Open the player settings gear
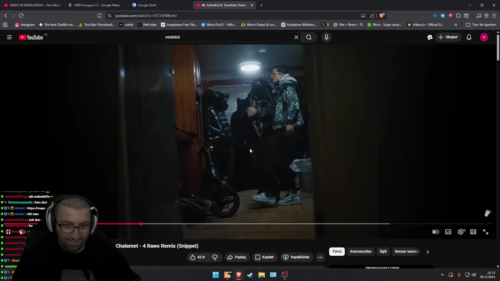Viewport: 500px width, 281px height. [x=461, y=232]
